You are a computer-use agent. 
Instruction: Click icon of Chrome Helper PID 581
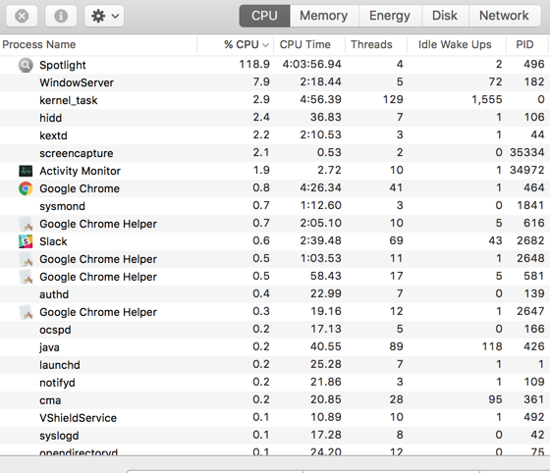[26, 277]
